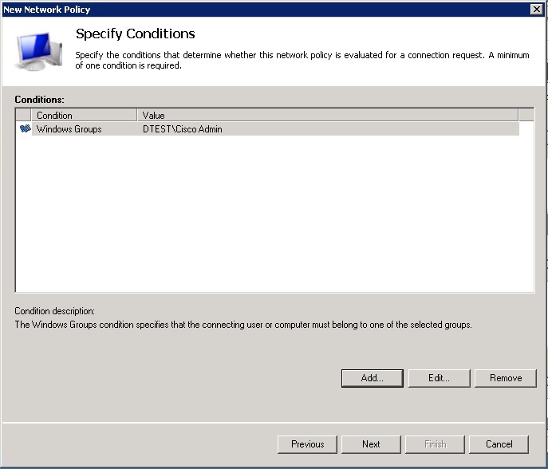
Task: Cancel the network policy wizard
Action: (x=499, y=444)
